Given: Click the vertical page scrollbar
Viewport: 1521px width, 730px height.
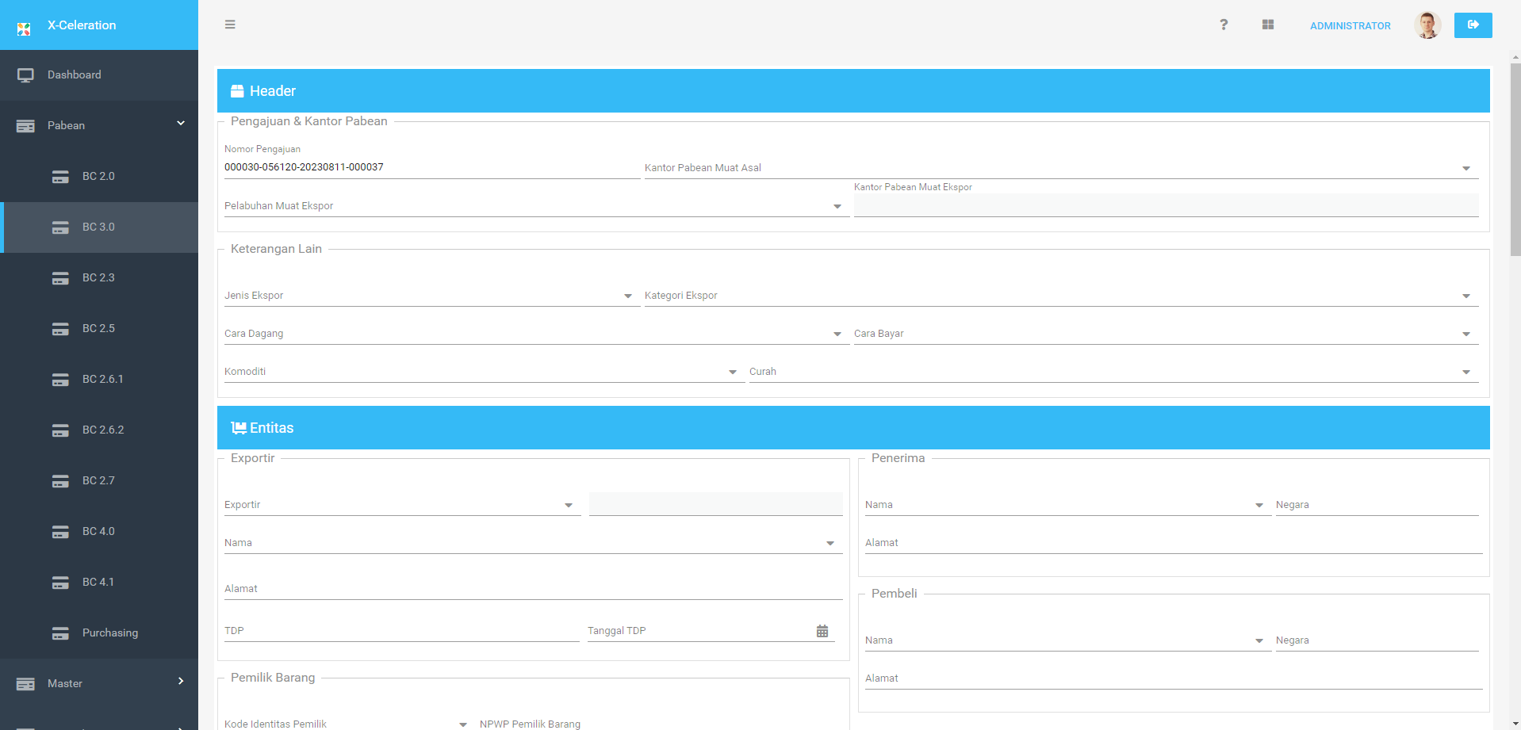Looking at the screenshot, I should click(x=1515, y=159).
